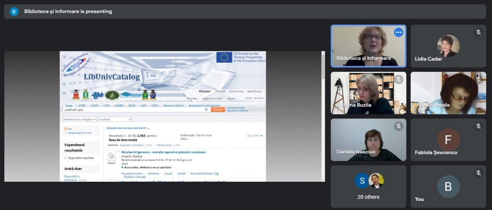Viewport: 492px width, 210px height.
Task: Click the European Union flag logo
Action: tap(224, 57)
